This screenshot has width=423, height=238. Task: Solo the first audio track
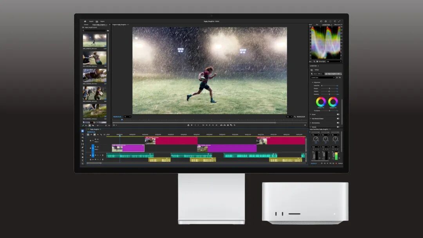[100, 155]
